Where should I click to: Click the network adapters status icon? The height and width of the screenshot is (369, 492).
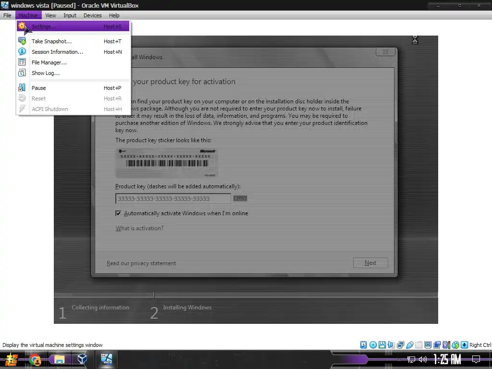click(400, 345)
